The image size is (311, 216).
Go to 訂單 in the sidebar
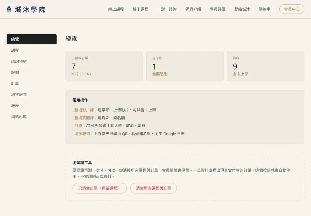coord(32,84)
